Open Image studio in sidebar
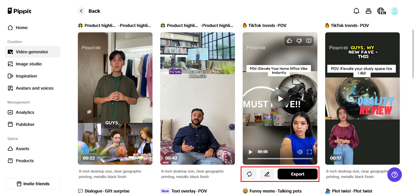This screenshot has height=194, width=414. 29,64
